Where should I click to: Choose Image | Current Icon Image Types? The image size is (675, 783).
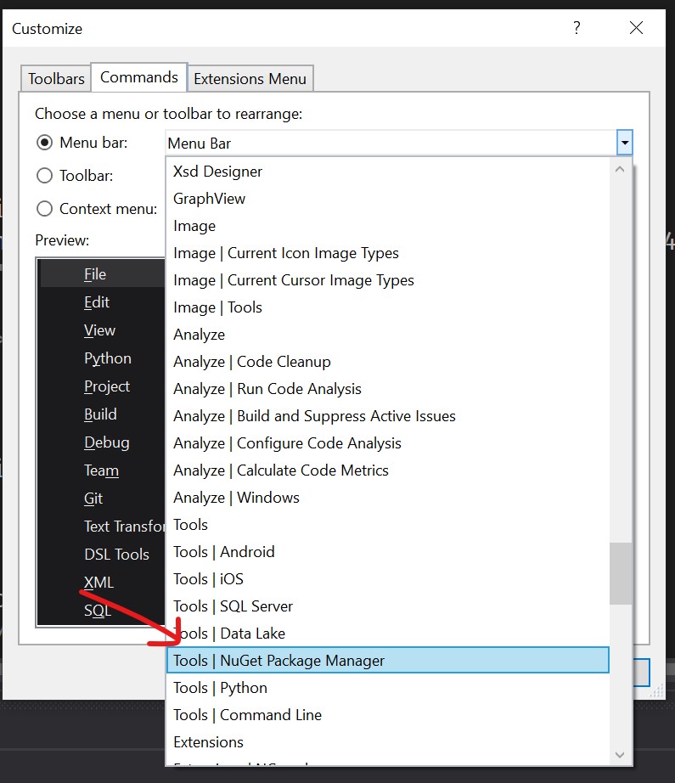287,252
